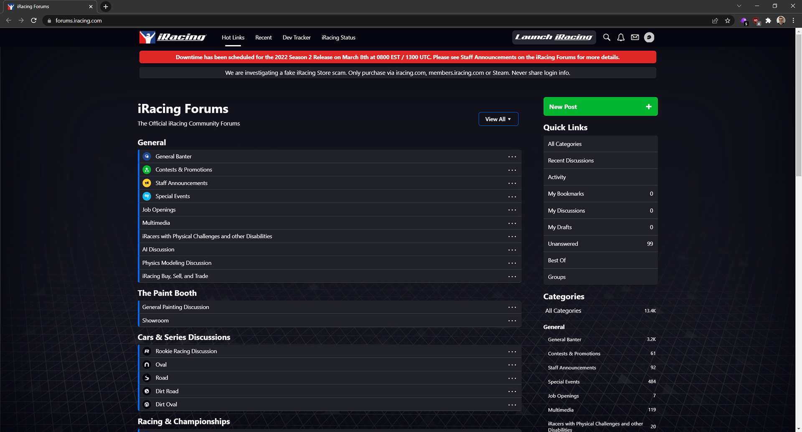Image resolution: width=802 pixels, height=432 pixels.
Task: Click the plus icon on New Post
Action: 649,106
